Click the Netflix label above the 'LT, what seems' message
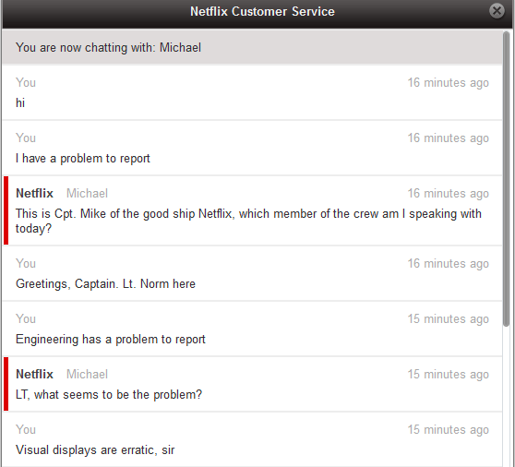 (x=34, y=374)
